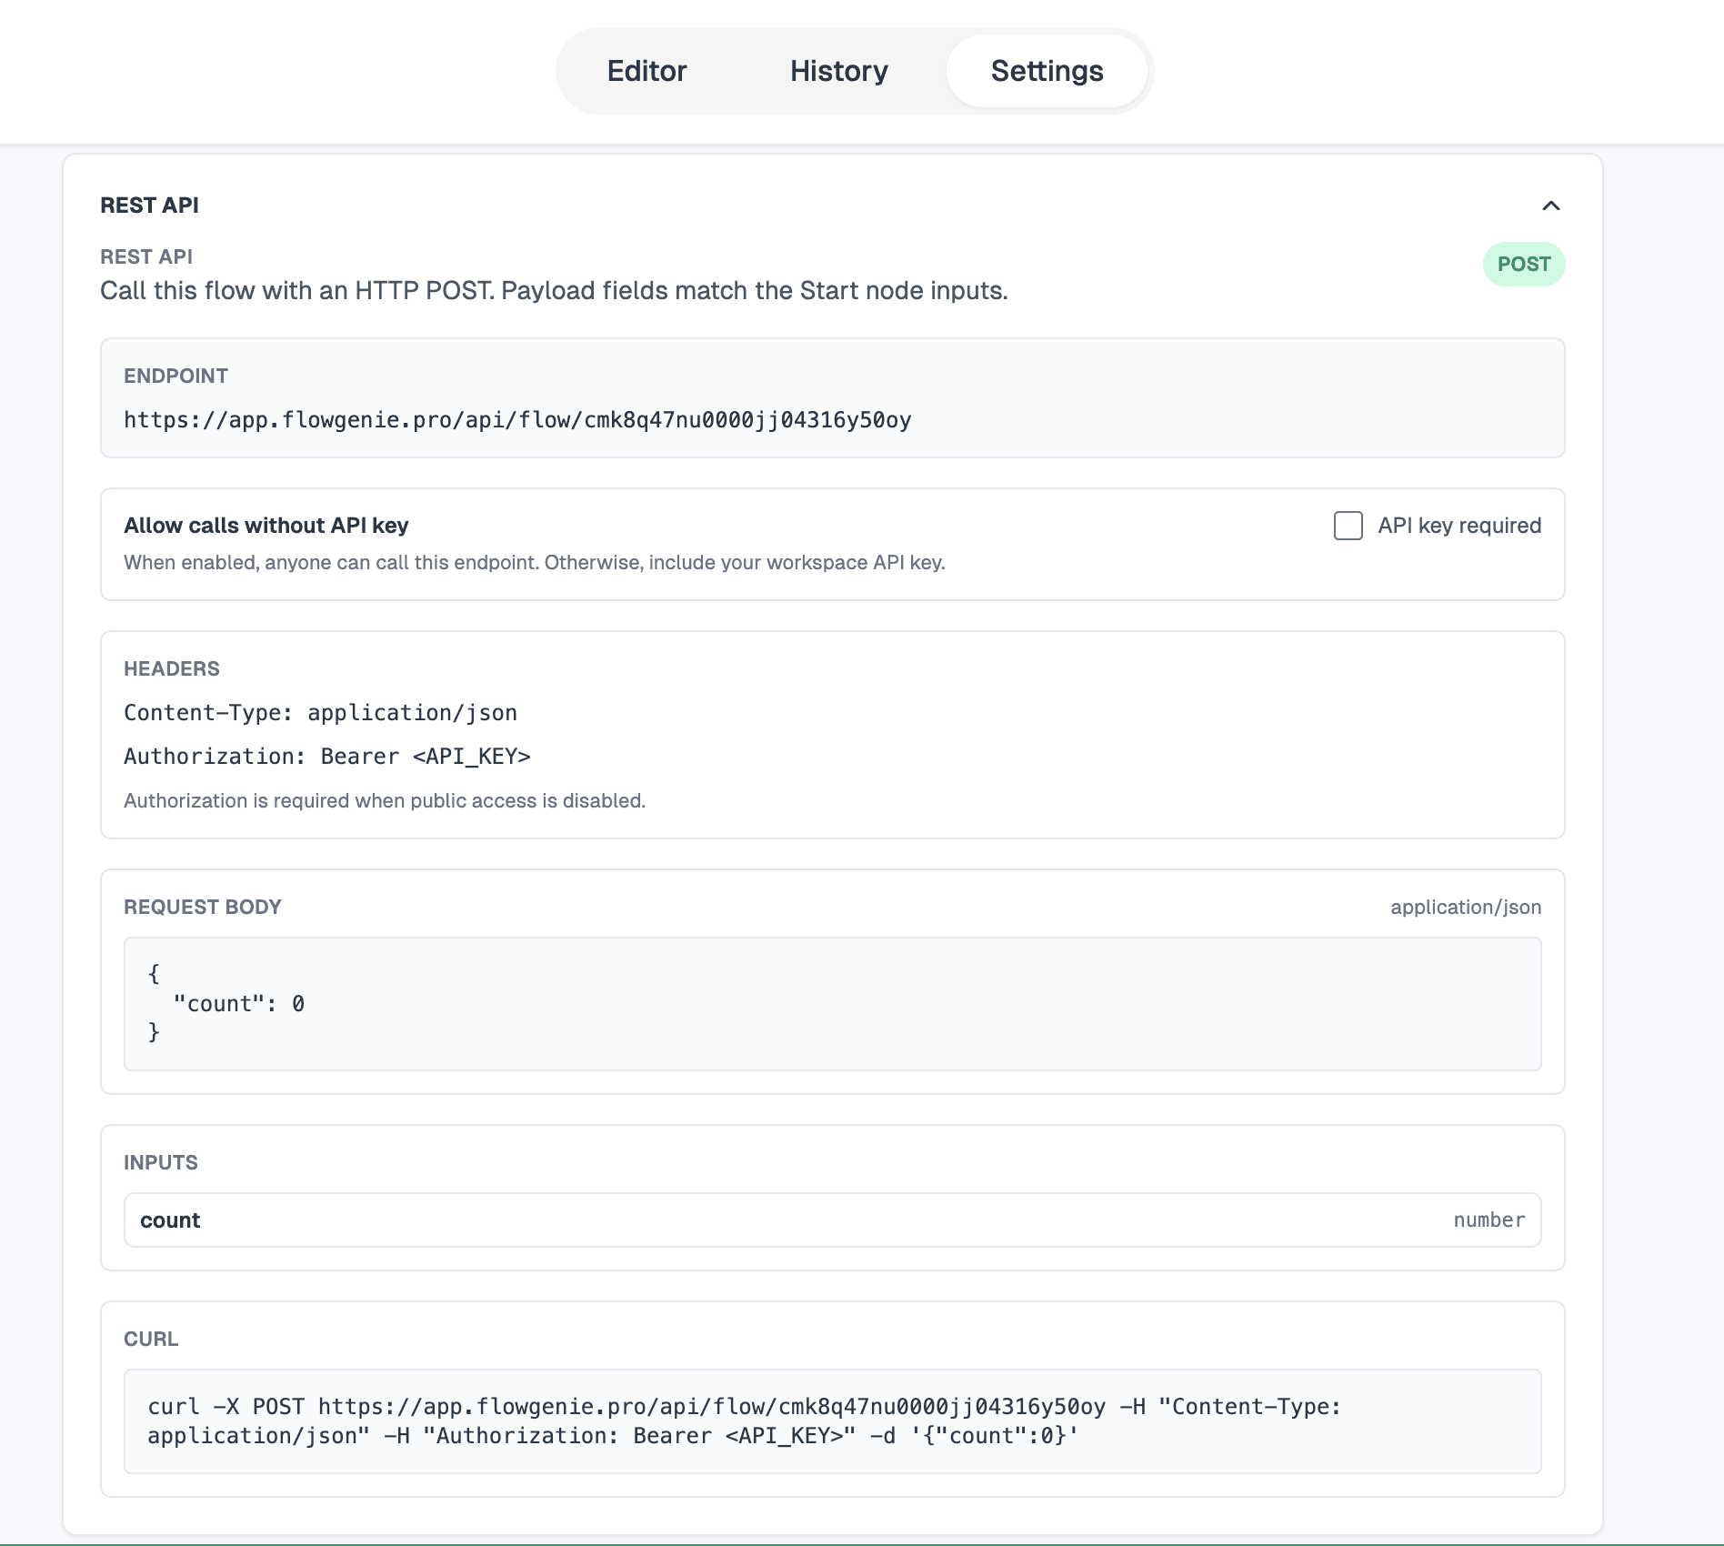Select the JSON request body example
Viewport: 1724px width, 1546px height.
point(832,1003)
